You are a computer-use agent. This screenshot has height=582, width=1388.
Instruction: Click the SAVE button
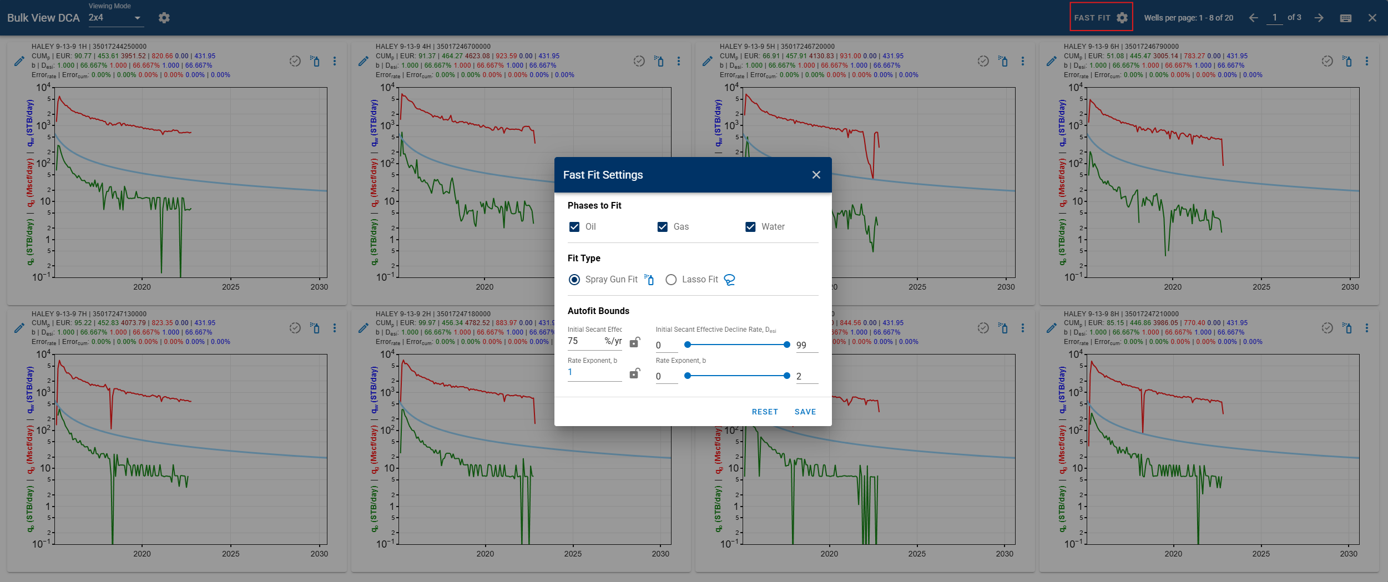pos(805,412)
